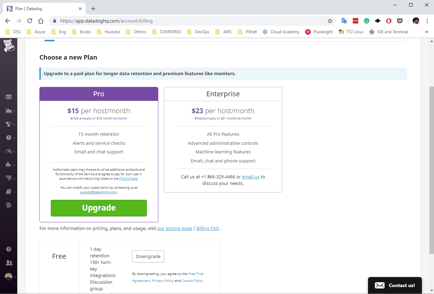Viewport: 434px width, 294px height.
Task: Open the Others bookmark folder
Action: click(136, 32)
